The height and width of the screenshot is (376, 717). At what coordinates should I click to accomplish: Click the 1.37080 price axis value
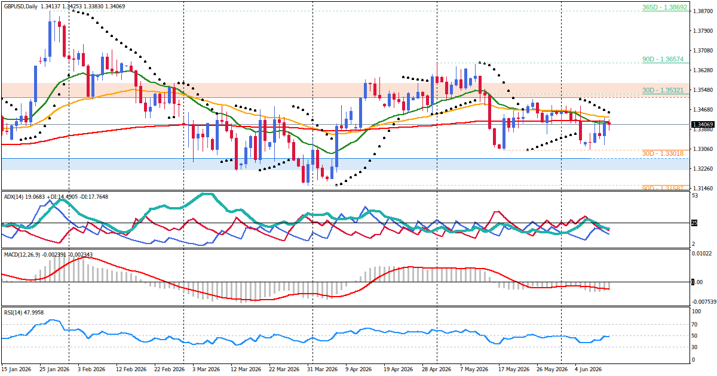point(701,51)
